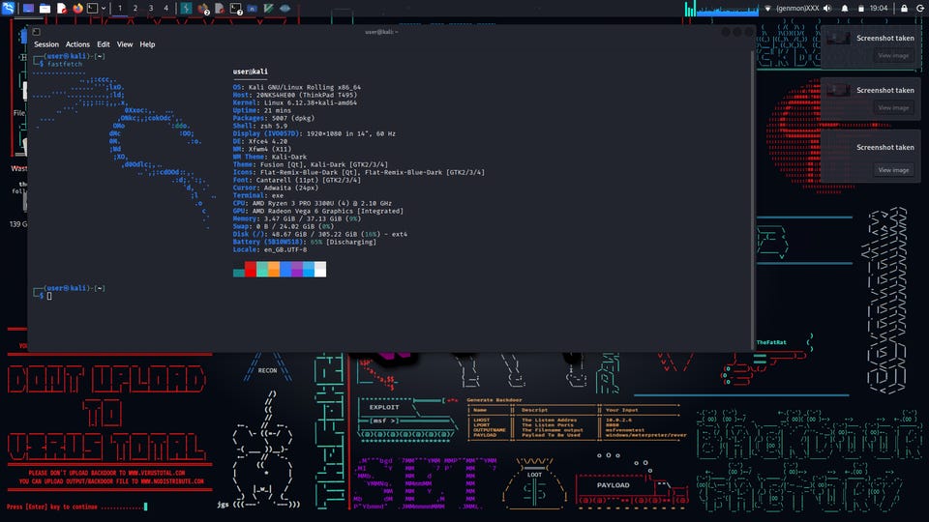Viewport: 929px width, 522px height.
Task: Click the 'Shell: zsh 5.9' line
Action: 260,126
